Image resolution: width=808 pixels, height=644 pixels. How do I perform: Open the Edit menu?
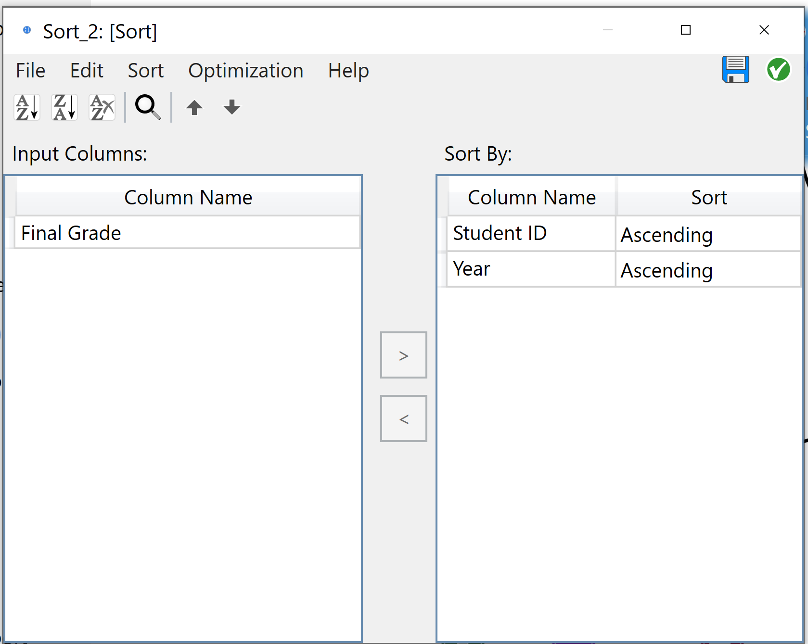(x=87, y=71)
